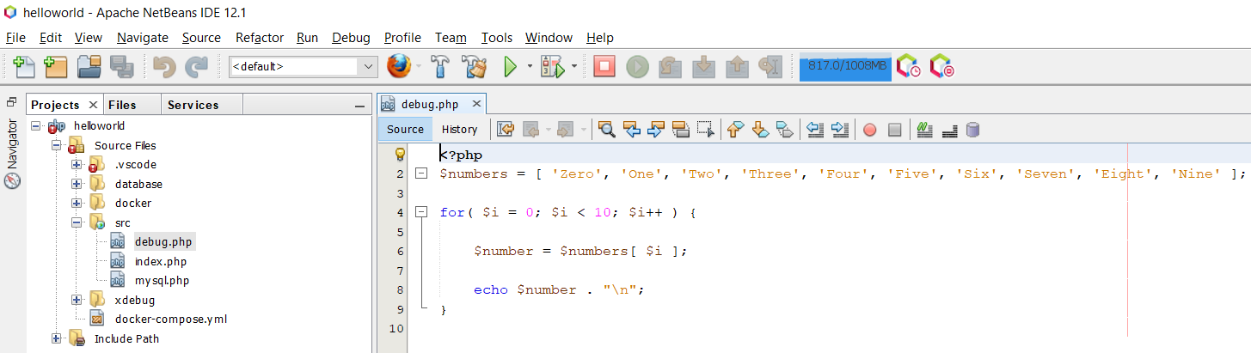Image resolution: width=1251 pixels, height=353 pixels.
Task: Click the New Project toolbar icon
Action: 56,66
